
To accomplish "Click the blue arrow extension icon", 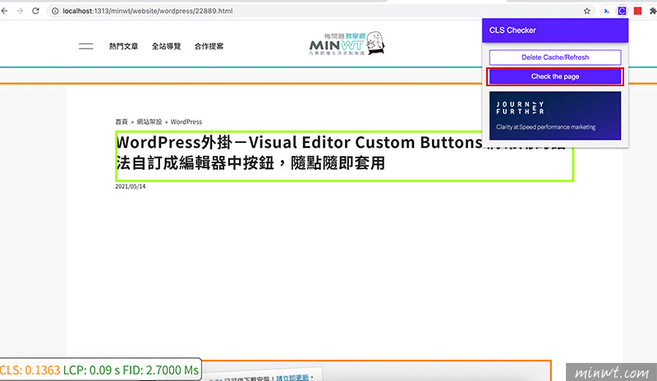I will click(606, 11).
